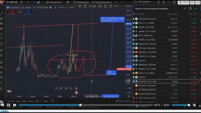
Task: Seek using video progress bar handle
Action: [x=80, y=105]
